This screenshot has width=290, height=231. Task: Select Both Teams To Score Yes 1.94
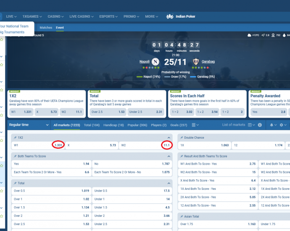pyautogui.click(x=51, y=164)
